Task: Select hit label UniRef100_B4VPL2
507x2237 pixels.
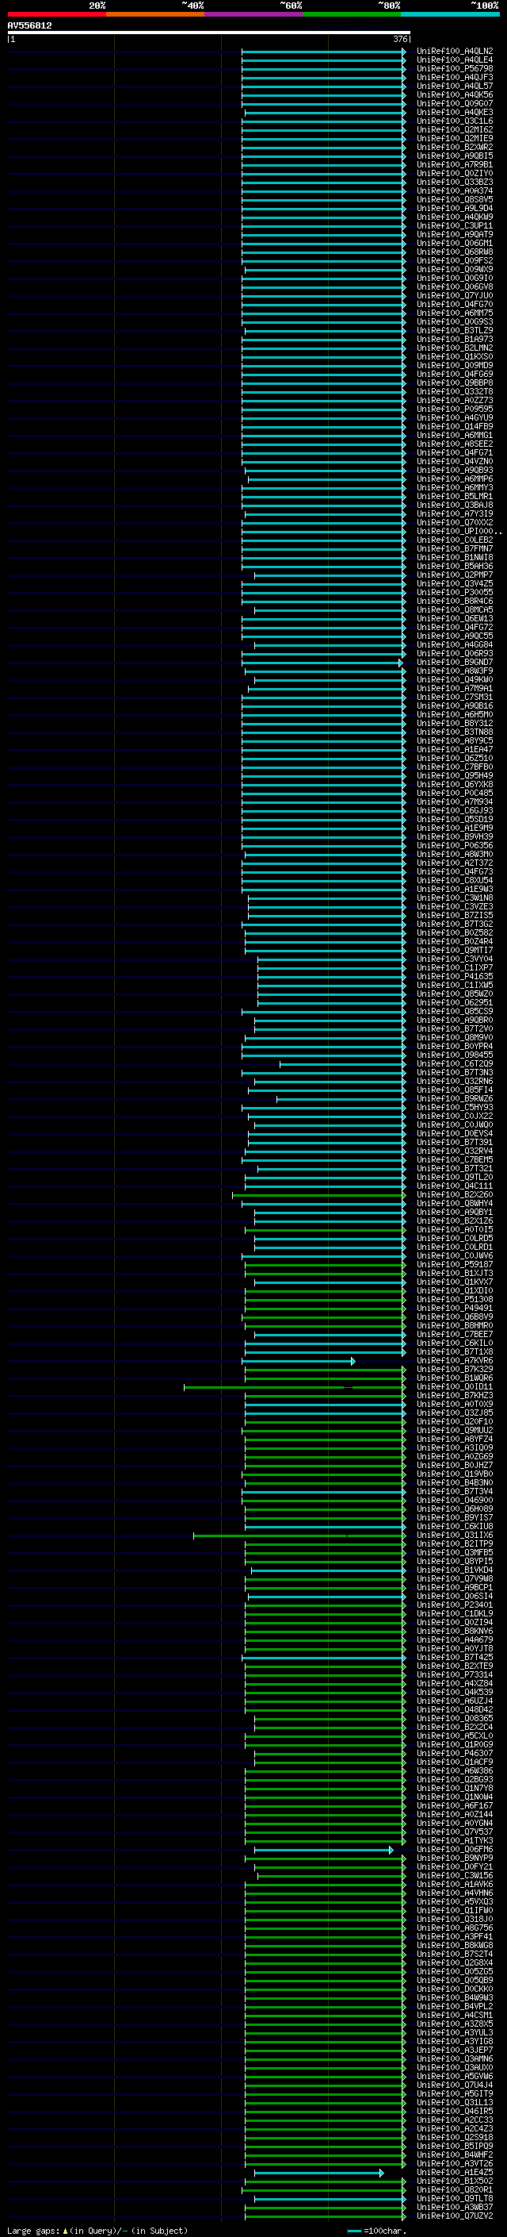Action: click(x=455, y=2006)
